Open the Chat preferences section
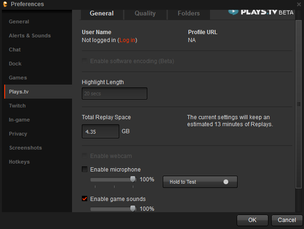304x229 pixels. (15, 50)
